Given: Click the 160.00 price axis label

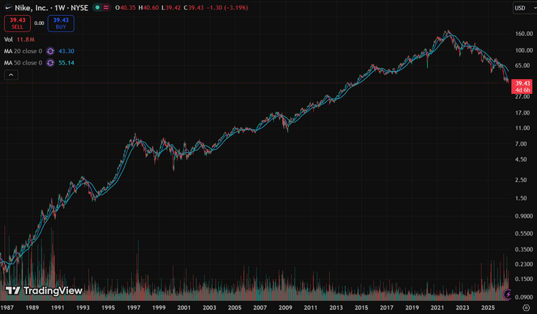Looking at the screenshot, I should click(x=524, y=34).
